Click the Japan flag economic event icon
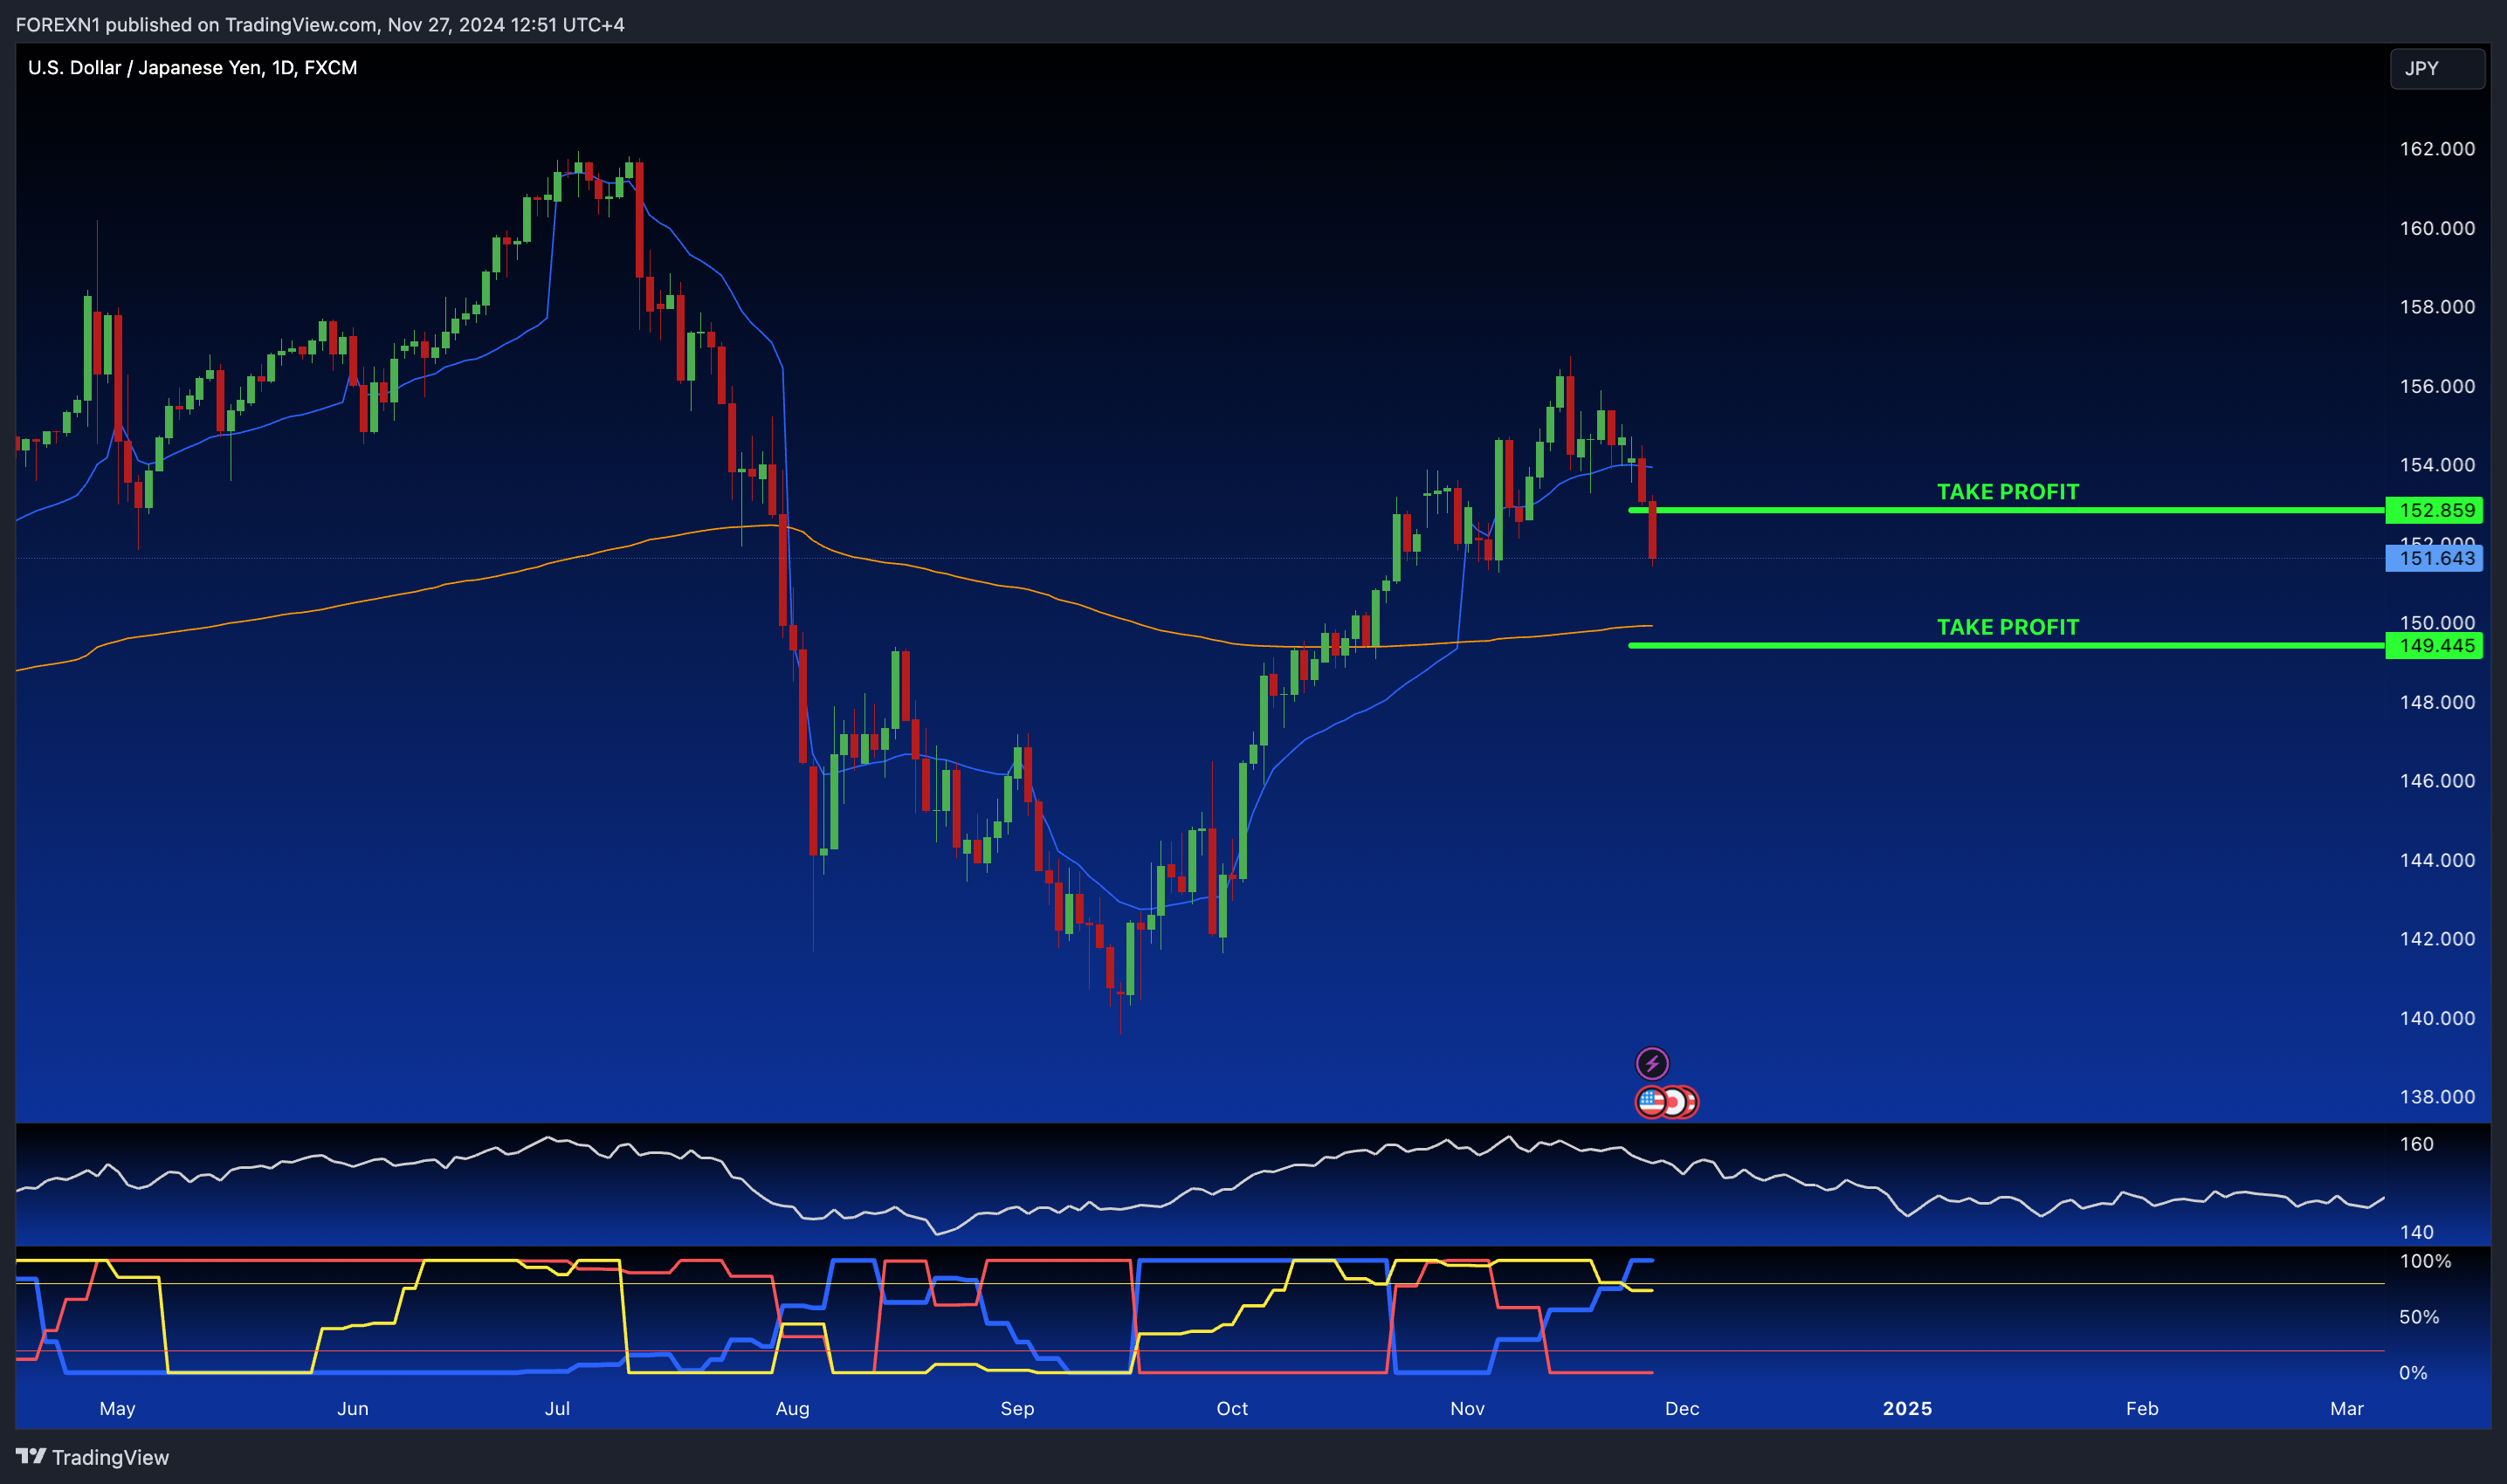2507x1484 pixels. click(1676, 1102)
